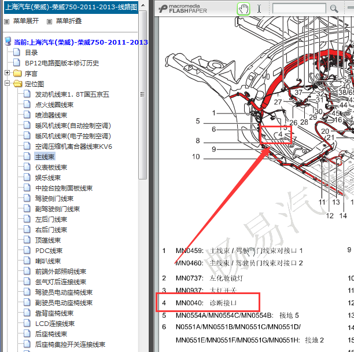The image size is (354, 352).
Task: Click page icon beside PDC线束
Action: point(27,250)
